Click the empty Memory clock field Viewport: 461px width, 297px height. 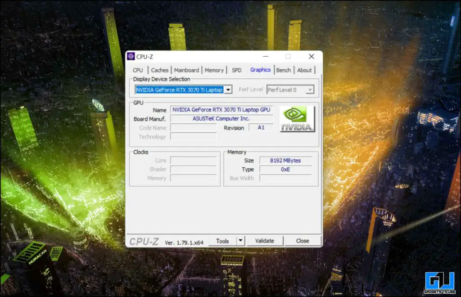click(x=194, y=178)
